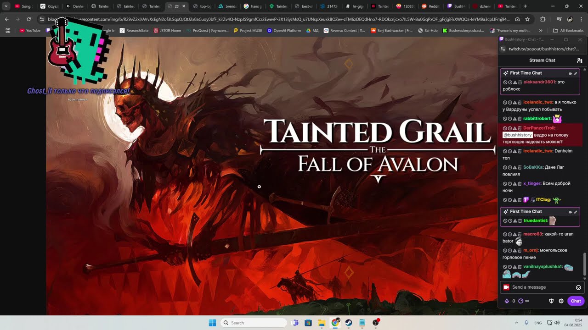This screenshot has width=588, height=330.
Task: Delete m_ornj's message via trash icon
Action: pos(520,250)
